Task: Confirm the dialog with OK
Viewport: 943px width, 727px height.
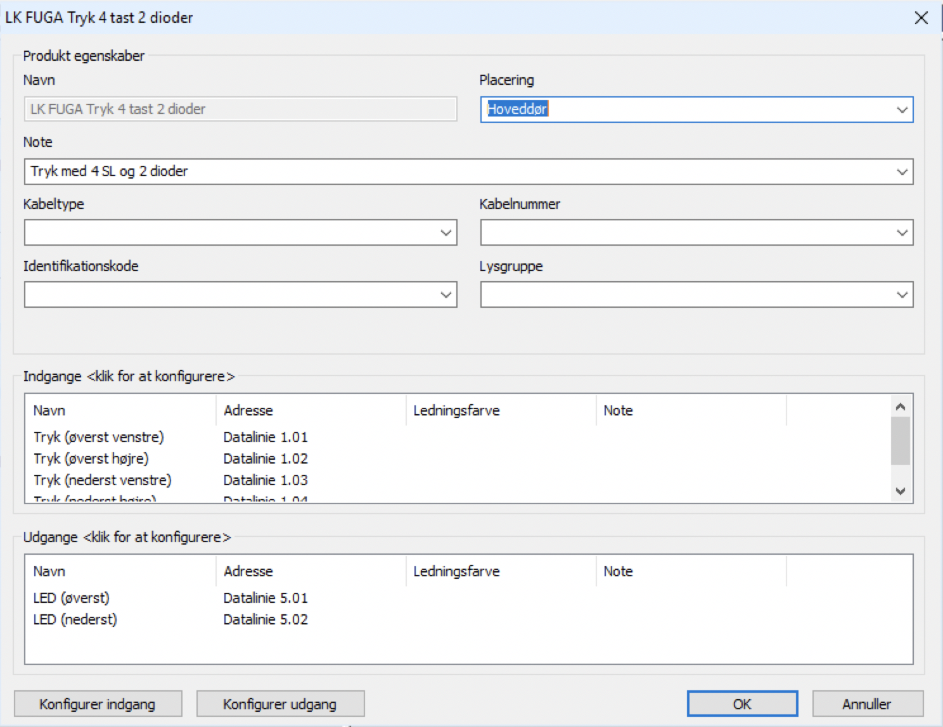Action: tap(741, 704)
